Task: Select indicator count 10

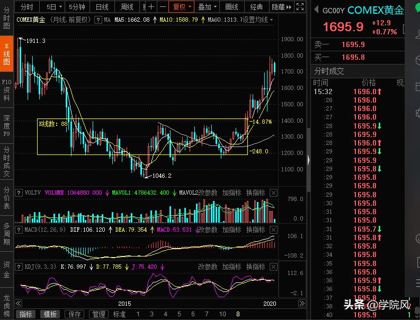Action: 222,314
